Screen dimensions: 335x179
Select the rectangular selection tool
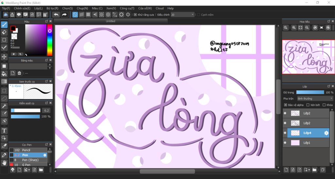click(x=4, y=91)
